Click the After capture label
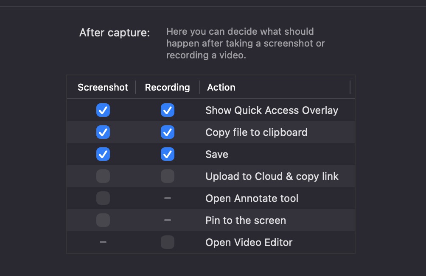 point(114,32)
